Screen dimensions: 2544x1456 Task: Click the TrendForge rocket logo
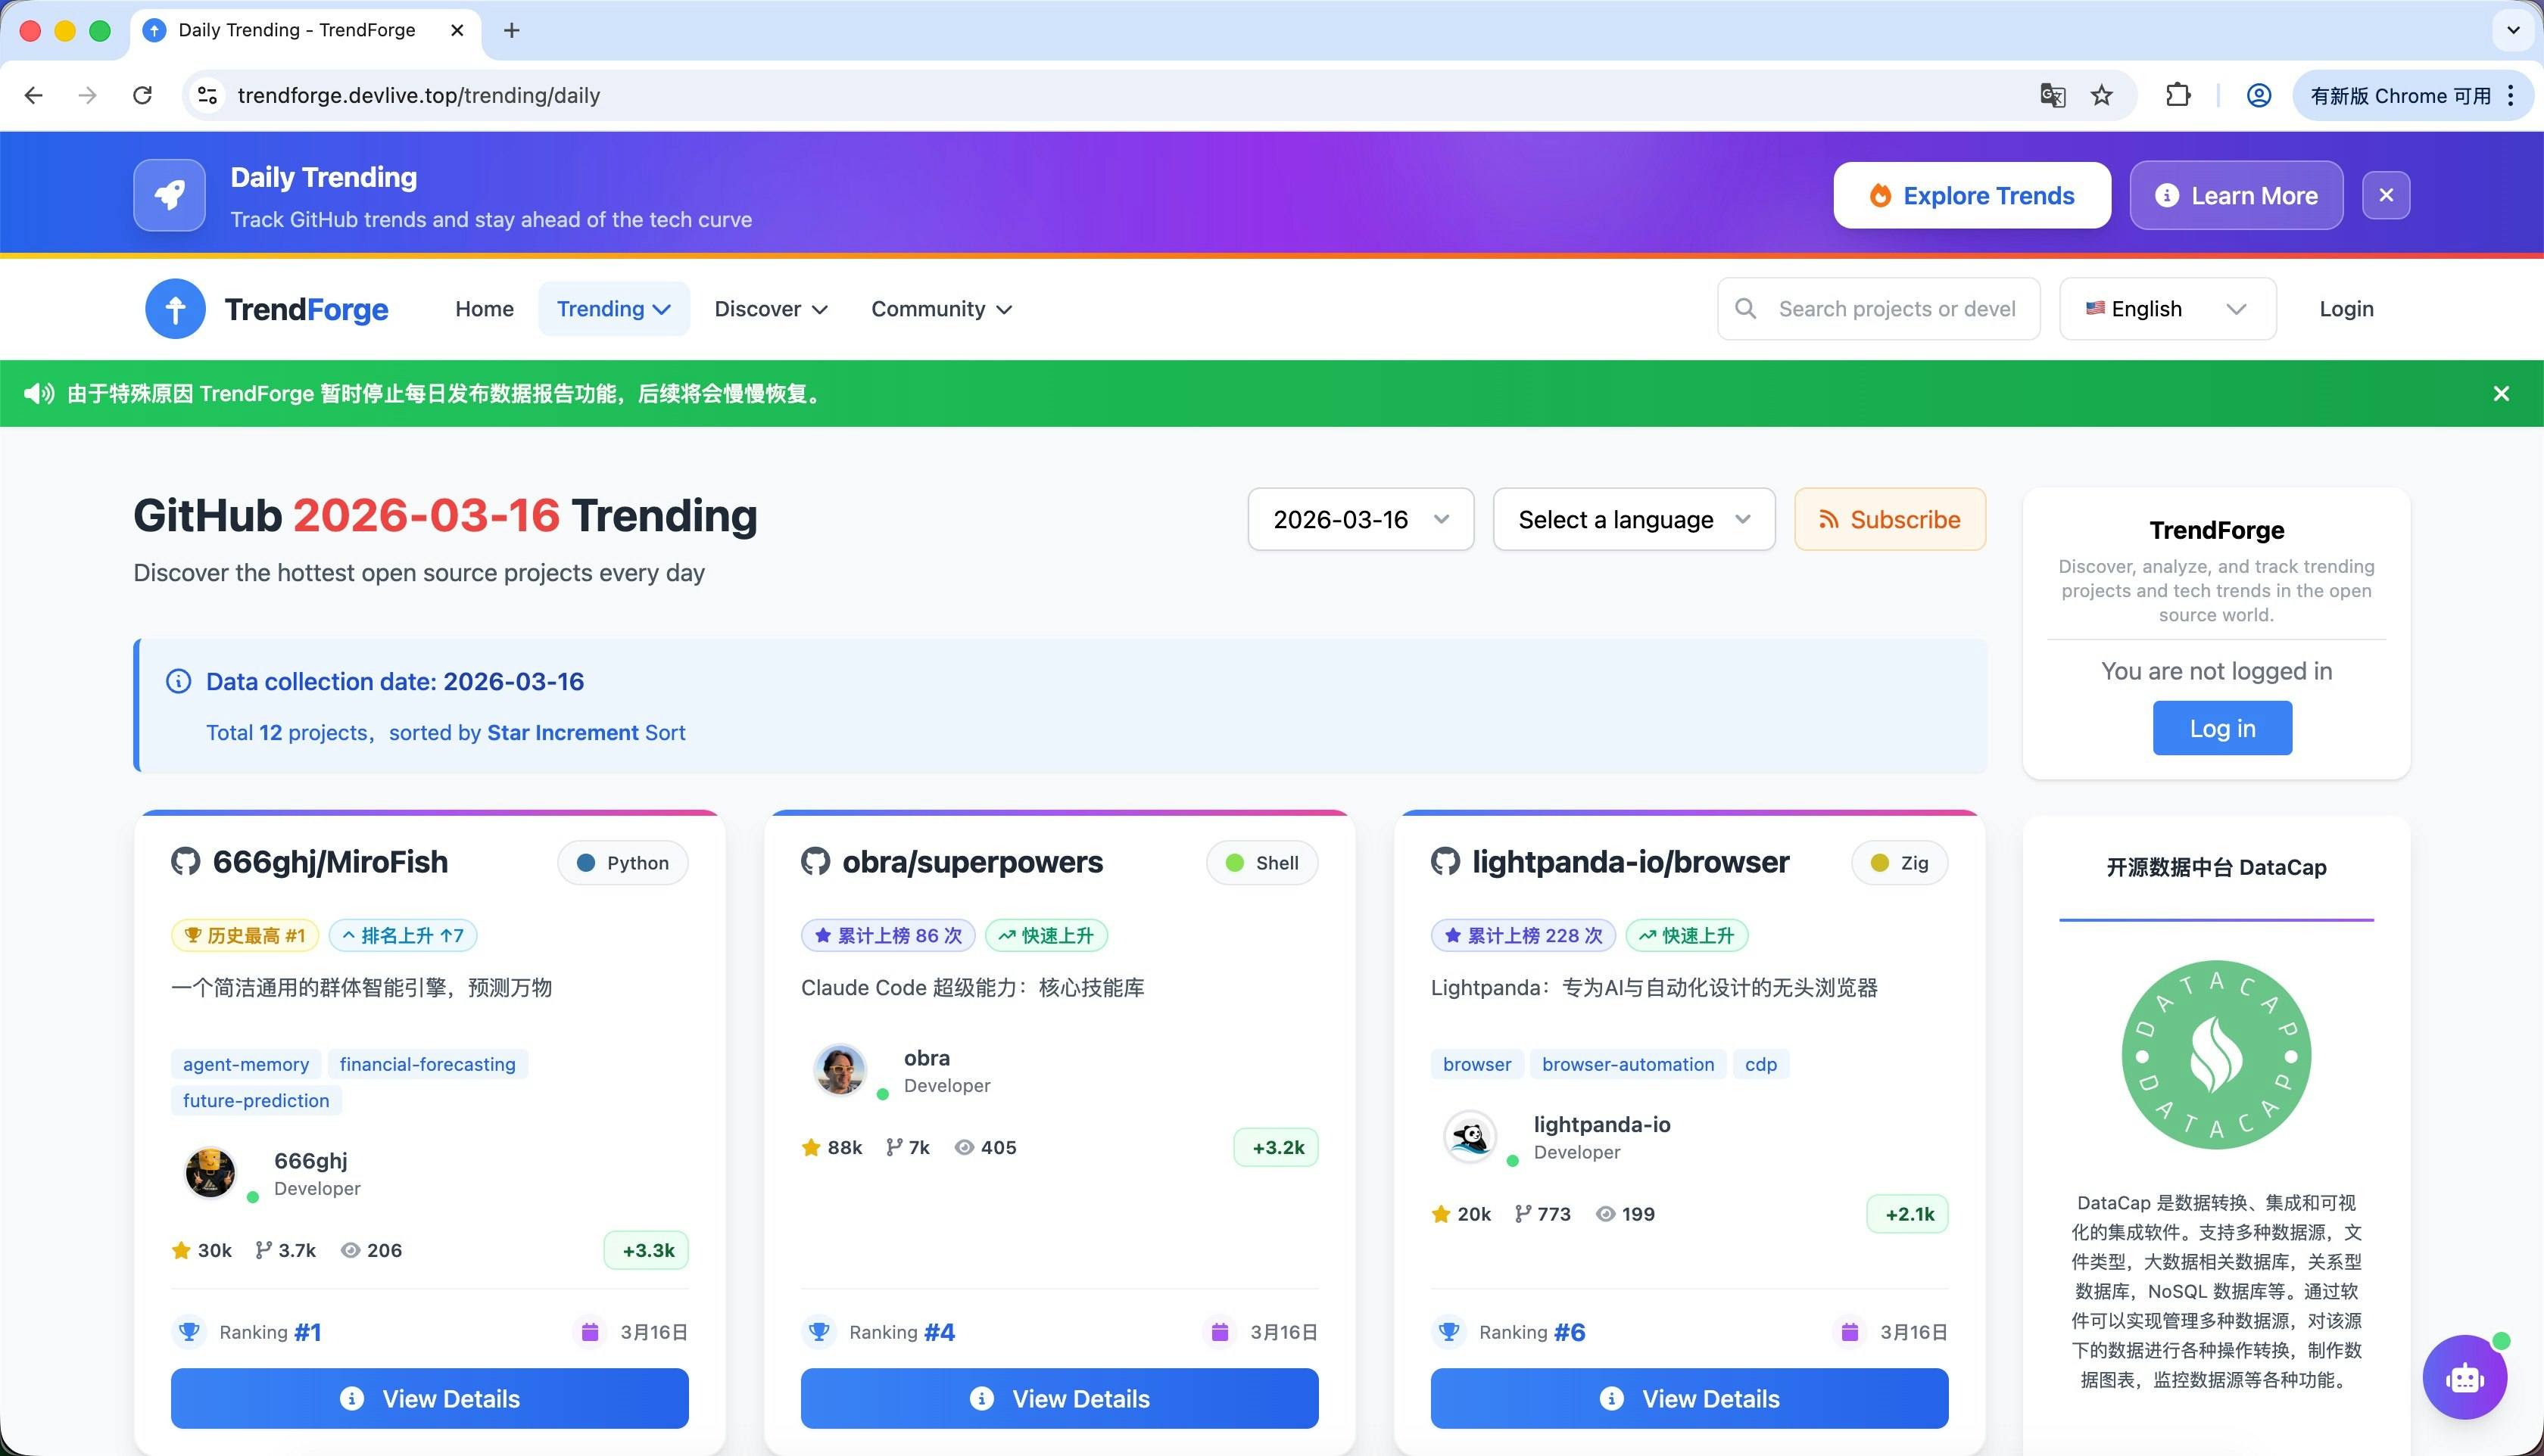tap(175, 308)
